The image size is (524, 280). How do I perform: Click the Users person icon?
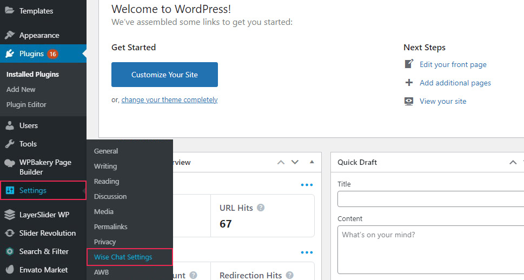click(10, 125)
